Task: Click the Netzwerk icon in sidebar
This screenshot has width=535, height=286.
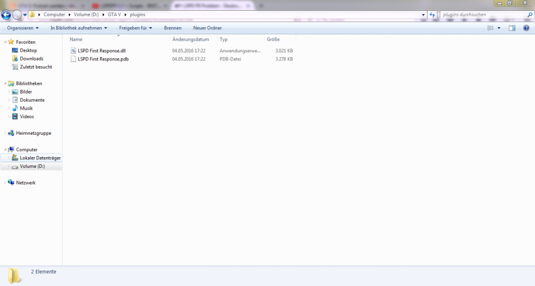Action: click(x=11, y=182)
